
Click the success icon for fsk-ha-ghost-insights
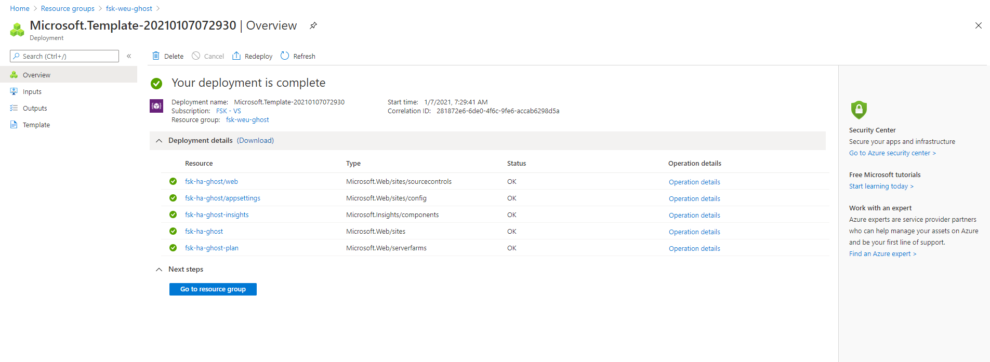coord(173,214)
